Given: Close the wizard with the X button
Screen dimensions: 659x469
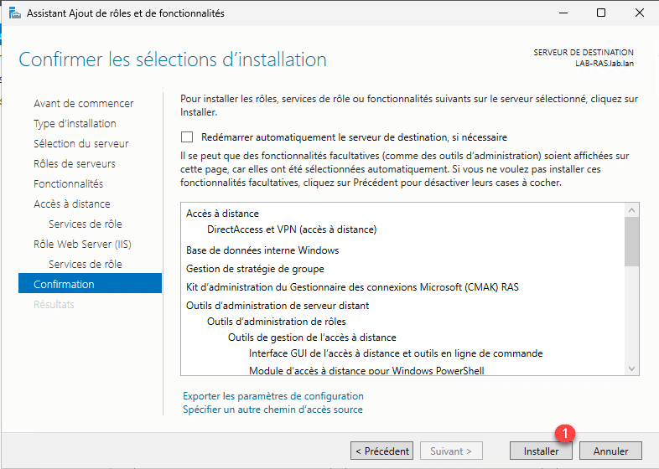Looking at the screenshot, I should 639,13.
